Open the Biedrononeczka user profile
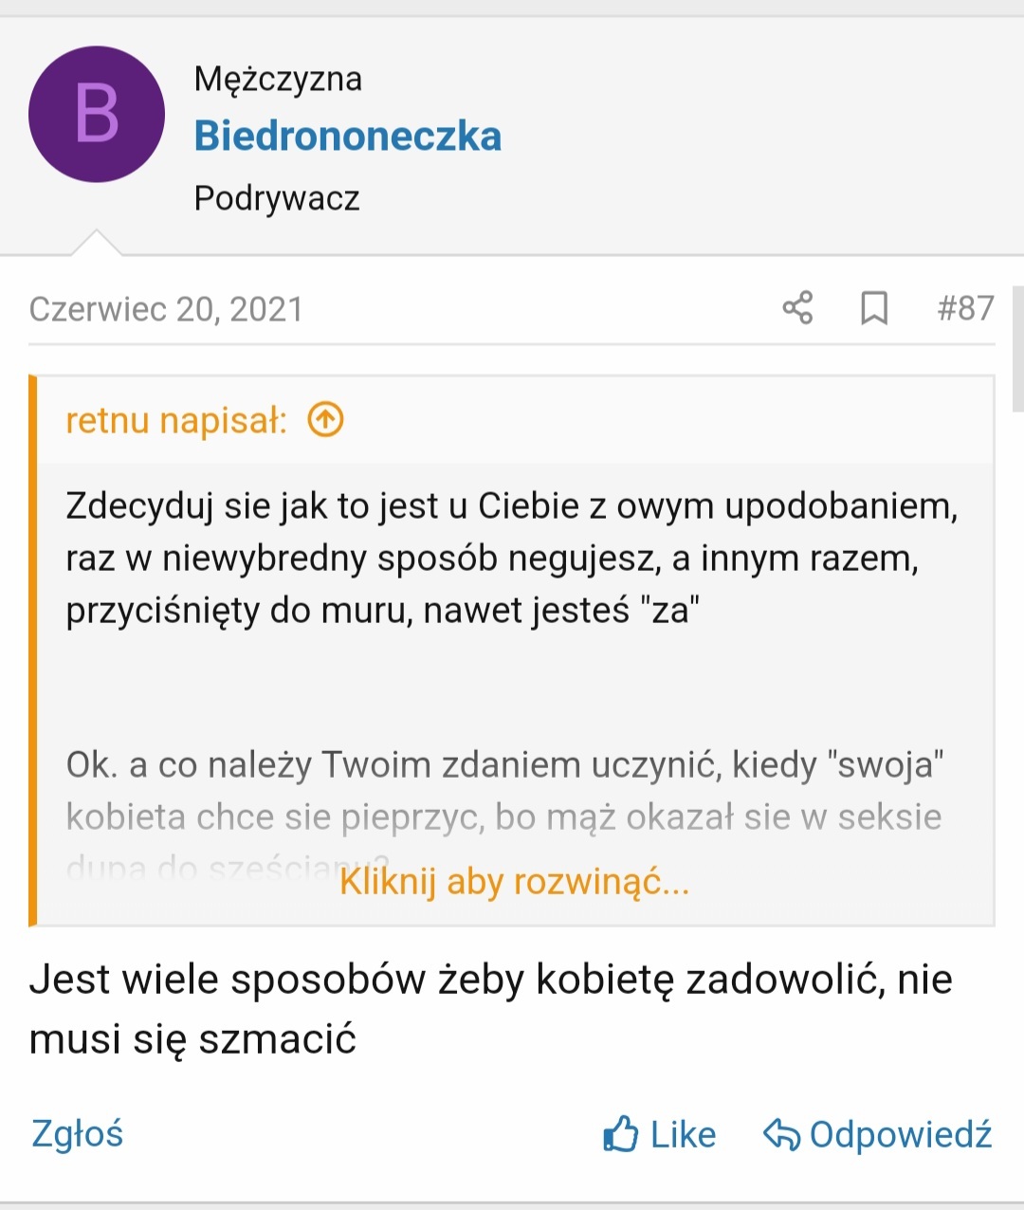 (348, 137)
